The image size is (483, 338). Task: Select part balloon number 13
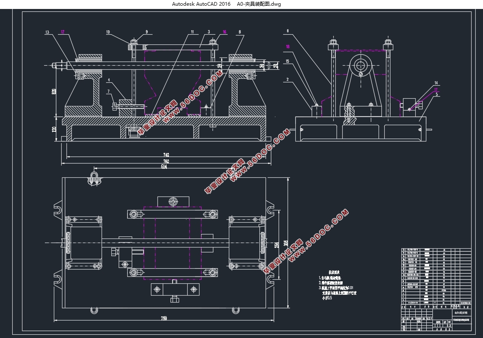pos(47,32)
